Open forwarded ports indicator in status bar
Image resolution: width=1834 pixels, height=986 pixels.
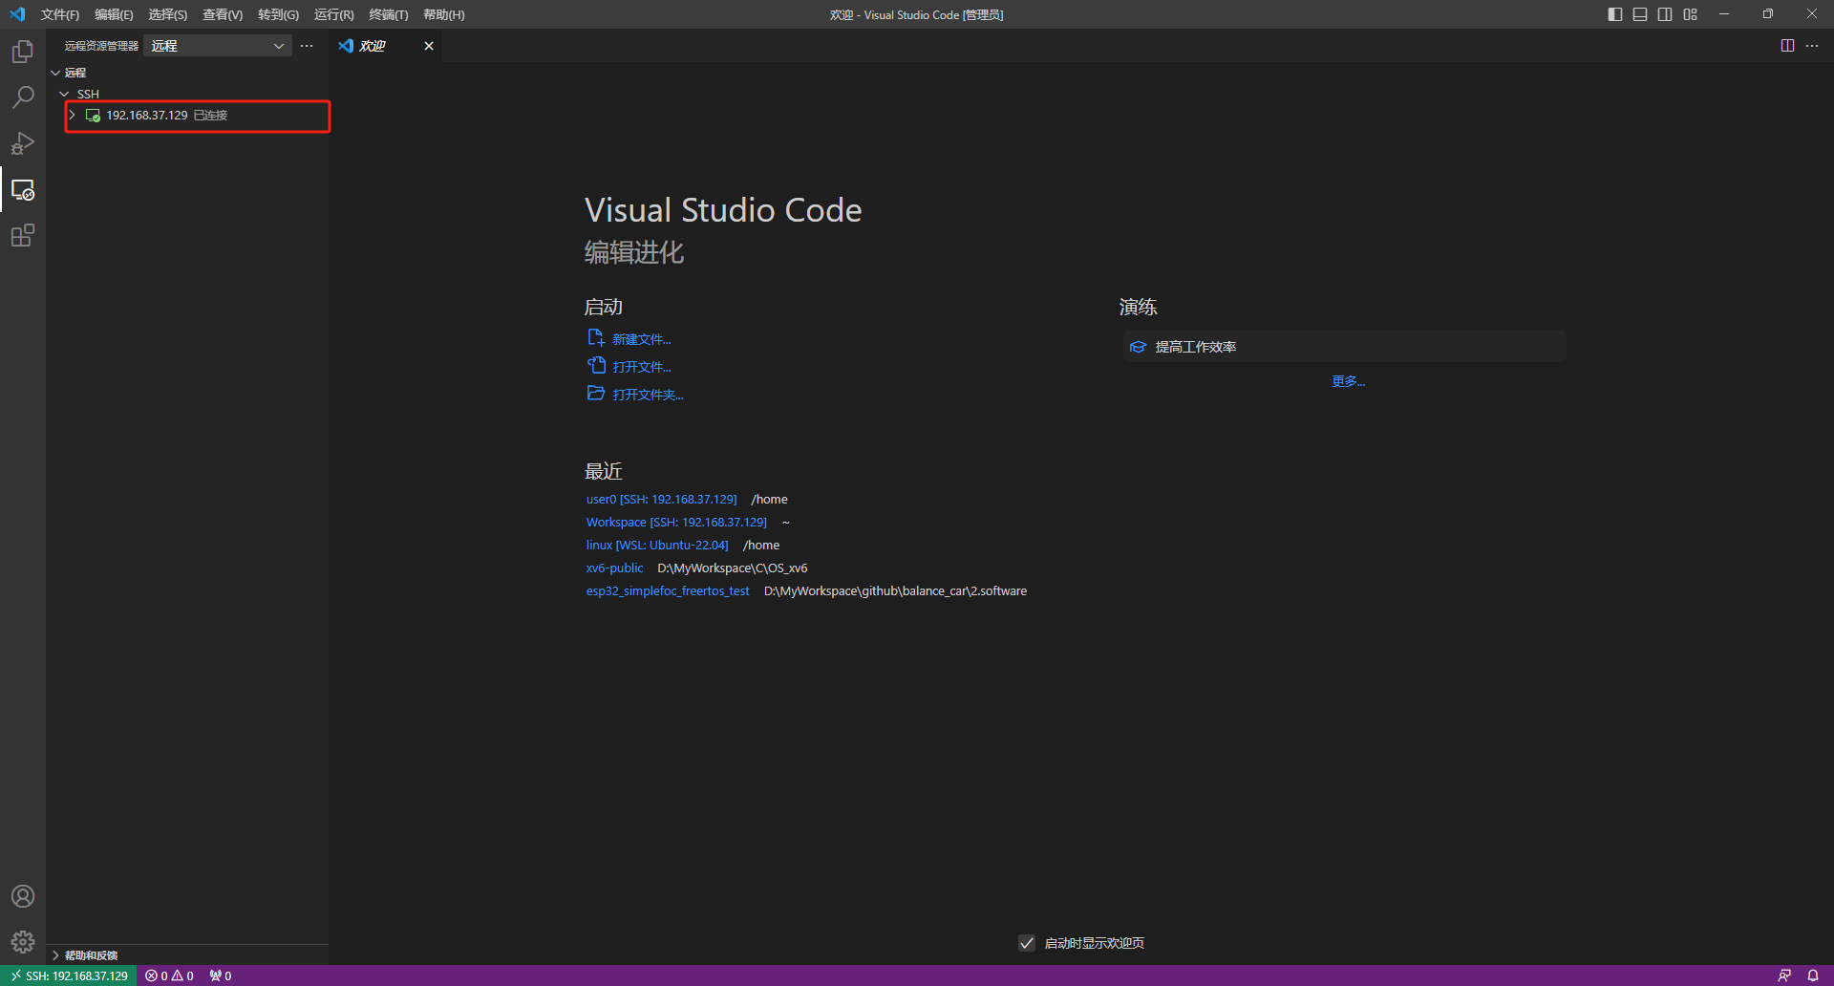[221, 975]
